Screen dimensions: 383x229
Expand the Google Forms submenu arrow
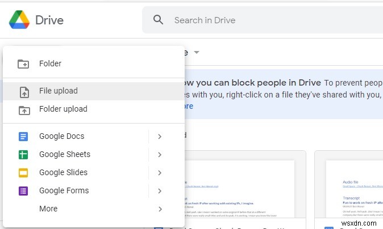pos(160,191)
